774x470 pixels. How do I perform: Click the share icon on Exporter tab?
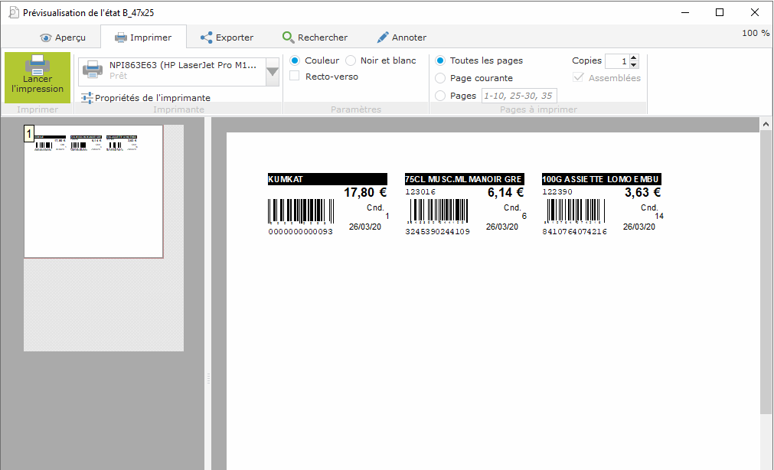tap(206, 38)
